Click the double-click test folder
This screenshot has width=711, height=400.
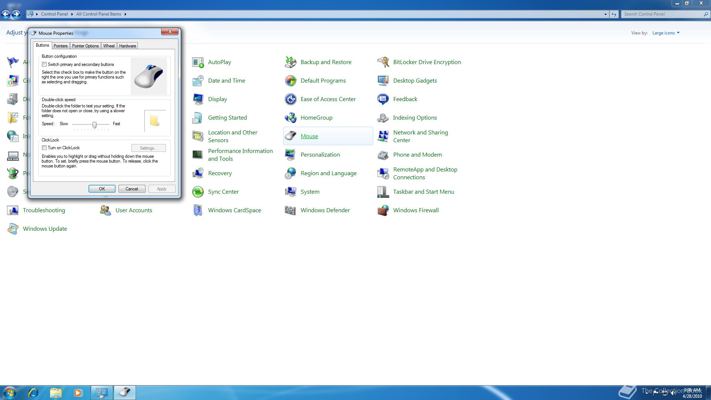(154, 121)
